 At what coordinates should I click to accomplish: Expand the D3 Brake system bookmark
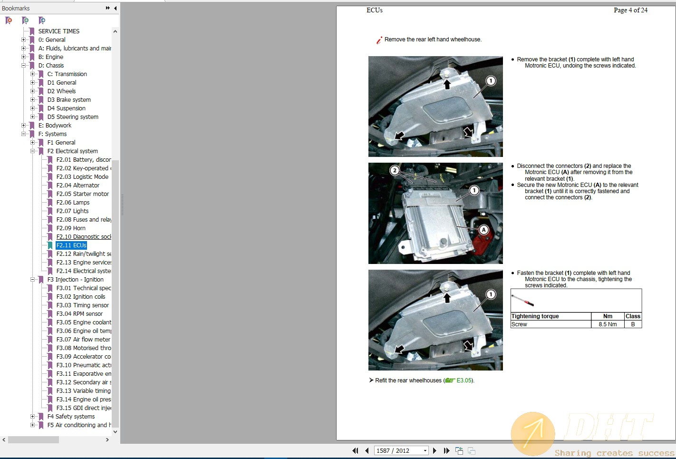(x=32, y=100)
